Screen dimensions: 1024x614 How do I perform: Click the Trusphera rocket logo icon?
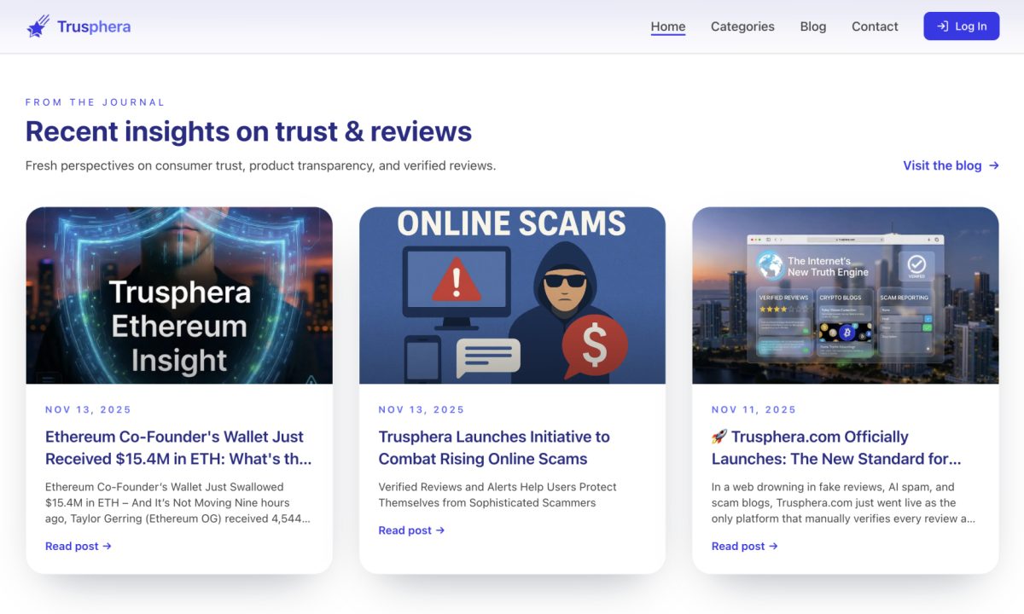36,26
